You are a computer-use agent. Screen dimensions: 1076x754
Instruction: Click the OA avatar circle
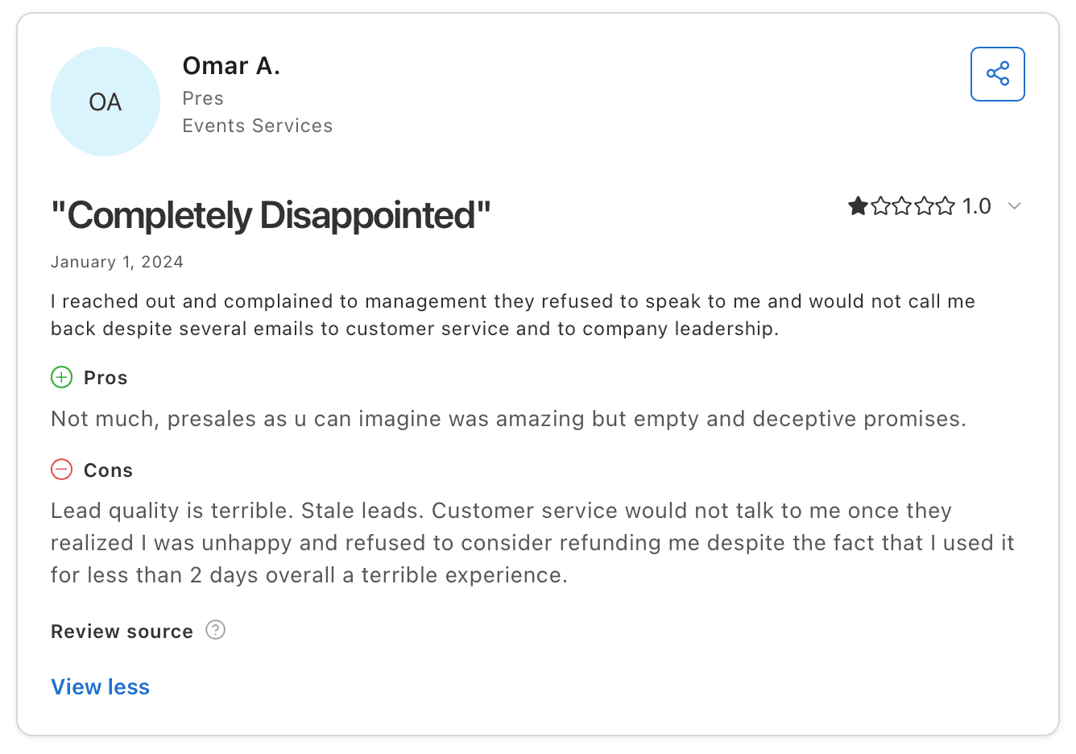click(106, 101)
